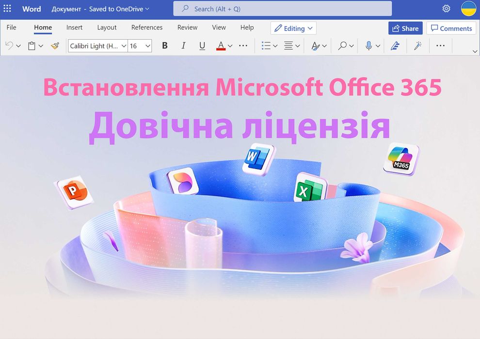Open the app launcher waffle icon

(7, 8)
